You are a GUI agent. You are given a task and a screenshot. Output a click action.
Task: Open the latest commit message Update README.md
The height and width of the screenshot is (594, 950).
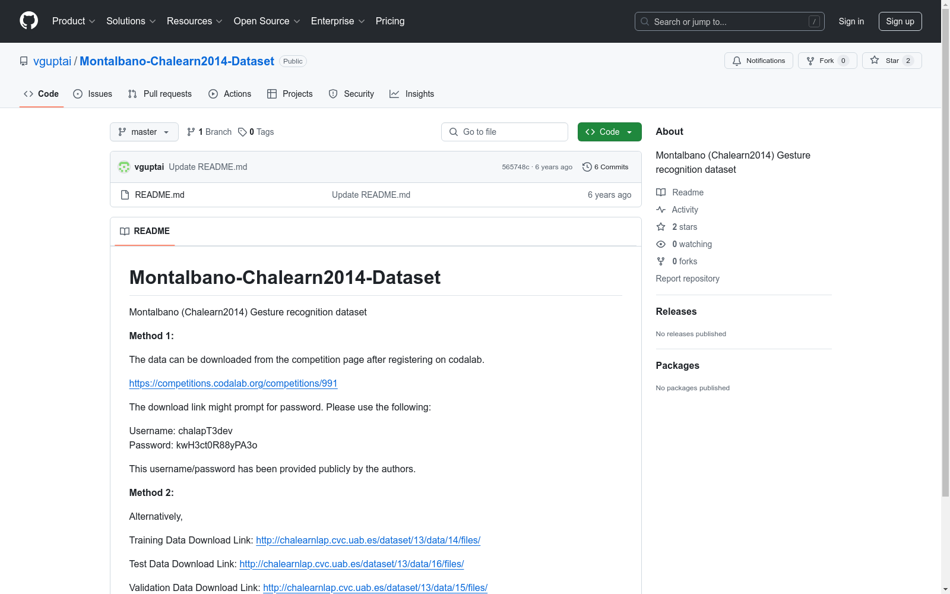(208, 167)
